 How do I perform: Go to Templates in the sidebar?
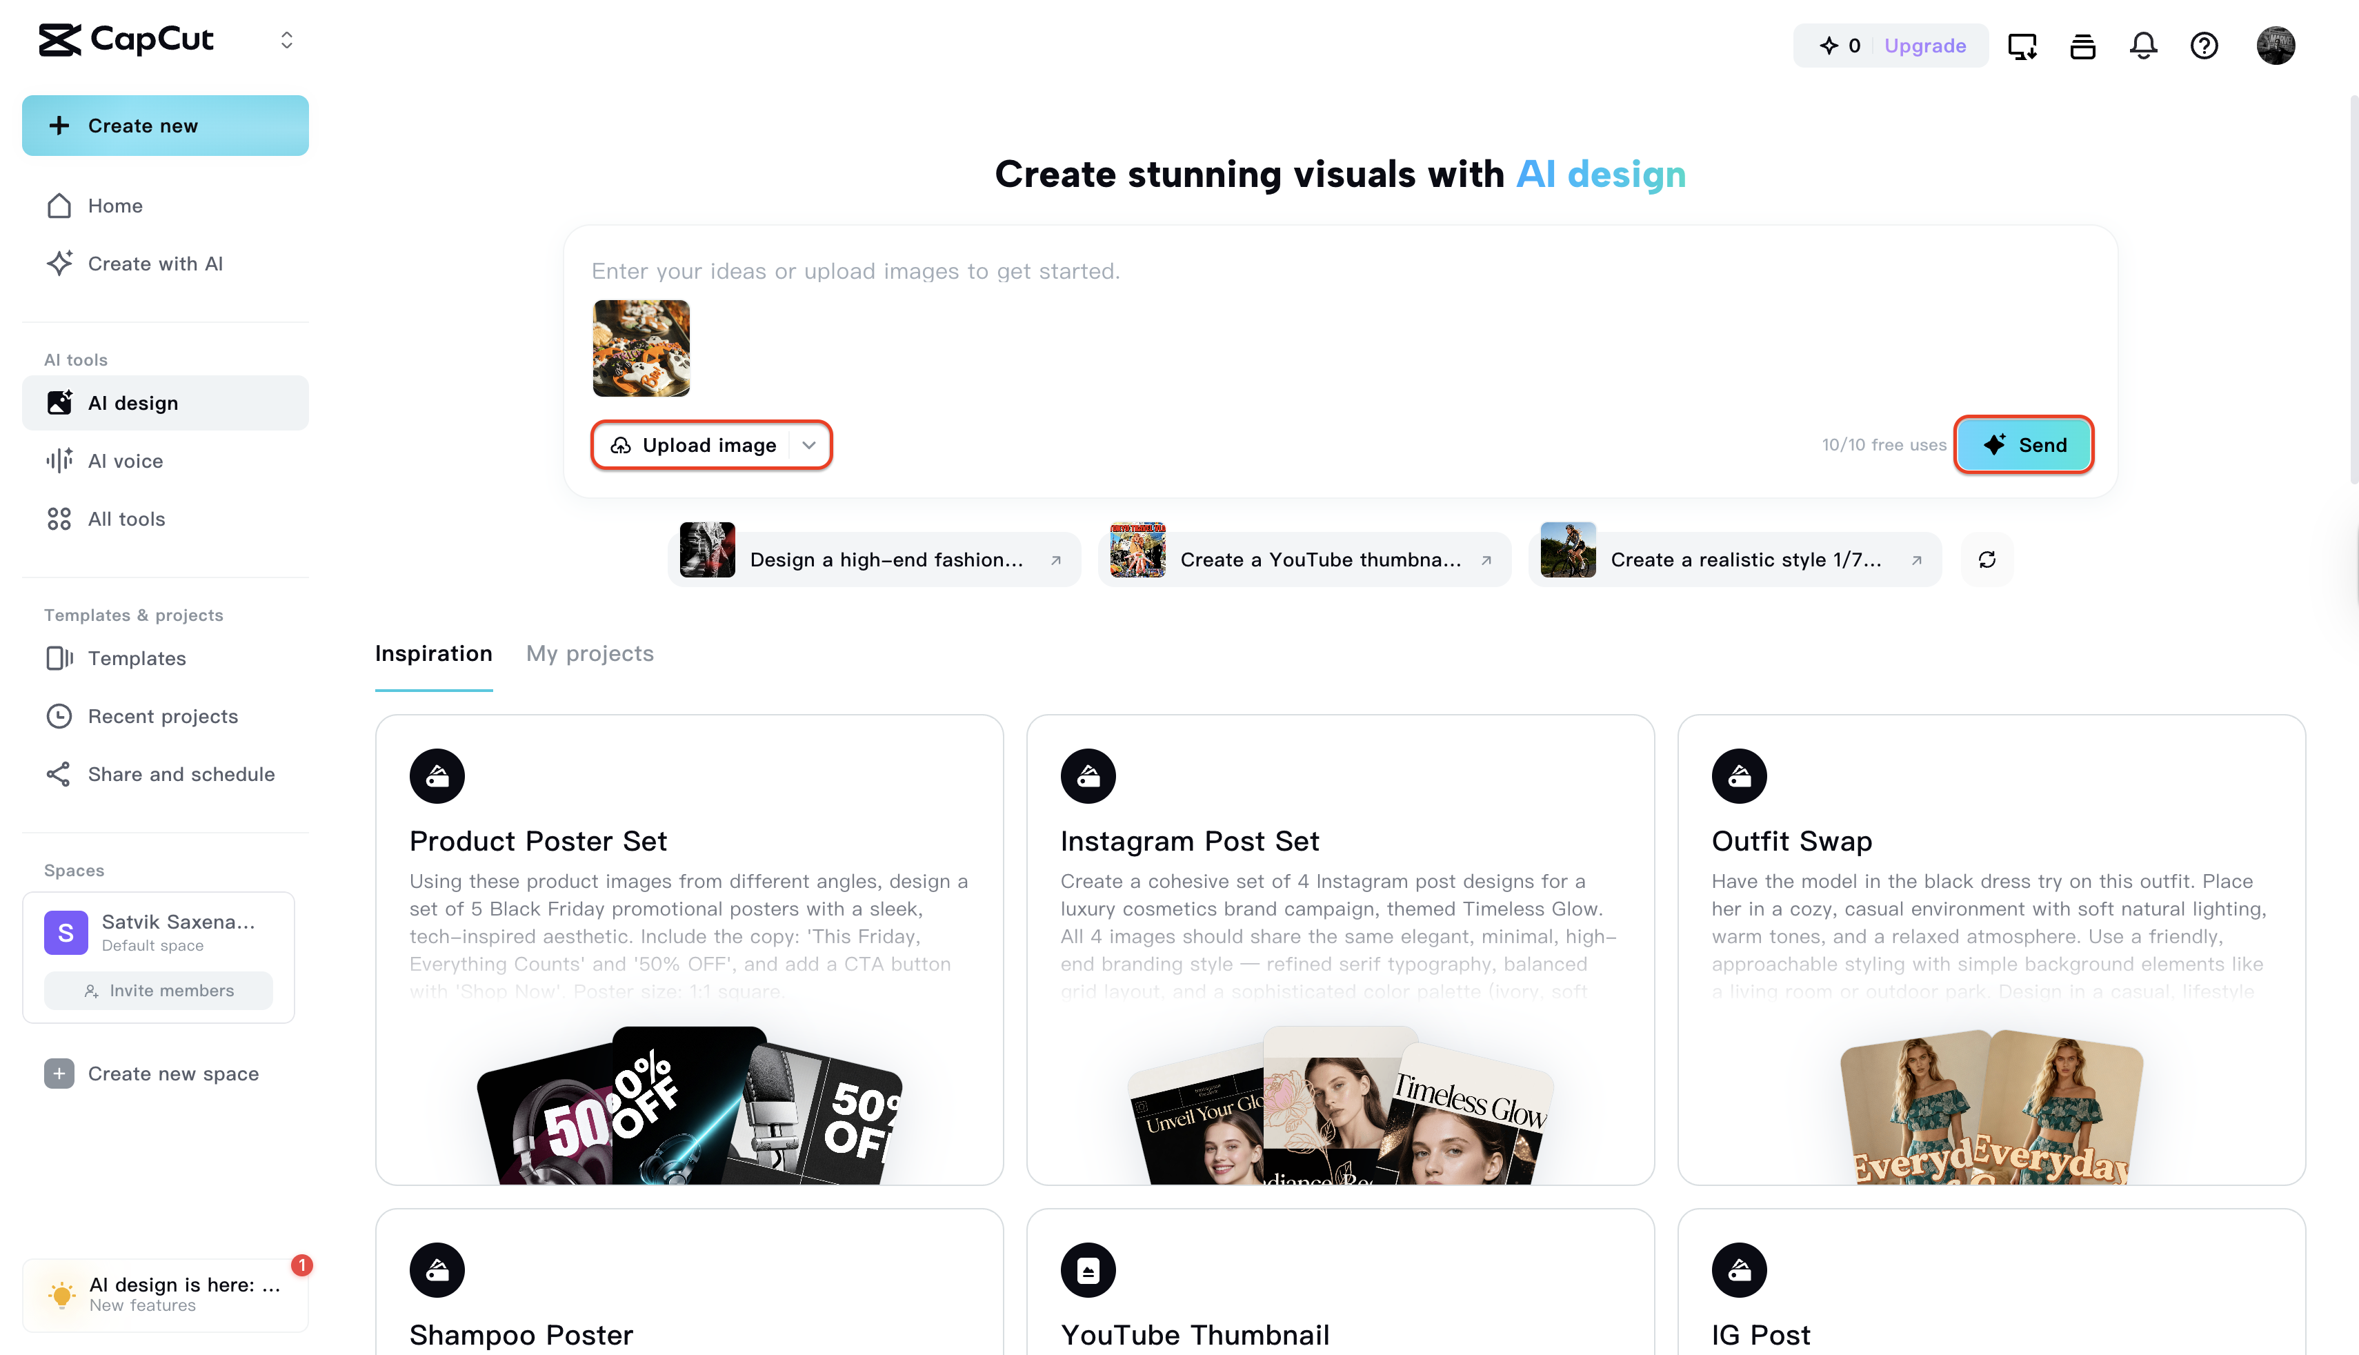pyautogui.click(x=137, y=658)
